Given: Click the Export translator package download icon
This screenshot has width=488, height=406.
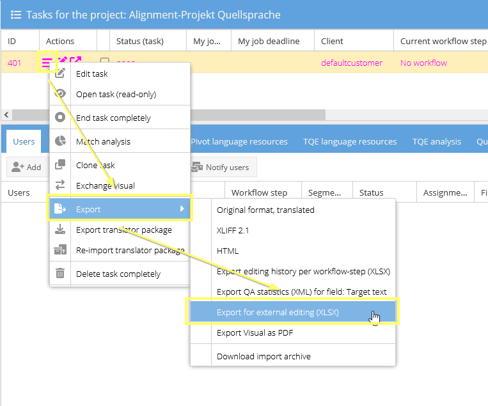Looking at the screenshot, I should (60, 230).
